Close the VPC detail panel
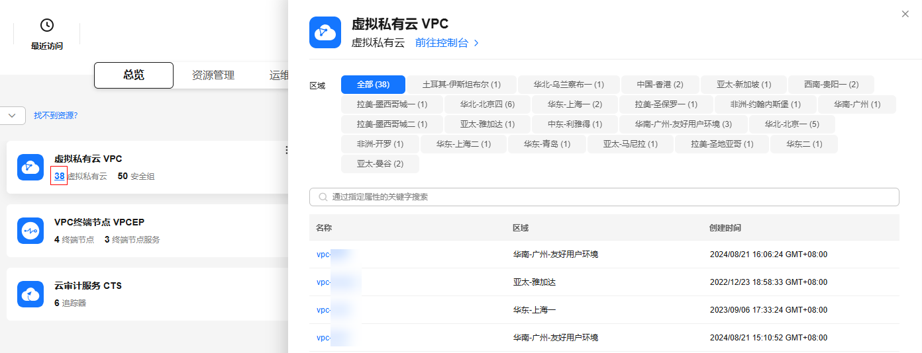This screenshot has width=922, height=353. pos(905,14)
